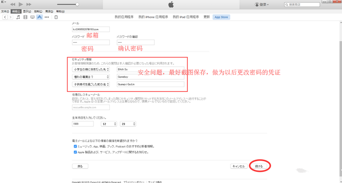Select the App Store tab
Viewport: 342px width, 183px height.
pyautogui.click(x=221, y=17)
